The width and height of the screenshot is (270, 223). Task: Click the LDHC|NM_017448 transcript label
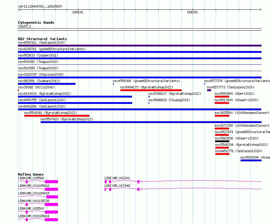click(x=117, y=186)
